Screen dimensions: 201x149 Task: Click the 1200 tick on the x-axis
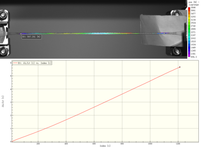(178, 144)
